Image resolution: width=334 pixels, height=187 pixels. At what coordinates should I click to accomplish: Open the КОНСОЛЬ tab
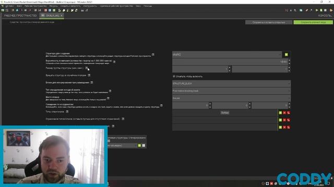325,16
